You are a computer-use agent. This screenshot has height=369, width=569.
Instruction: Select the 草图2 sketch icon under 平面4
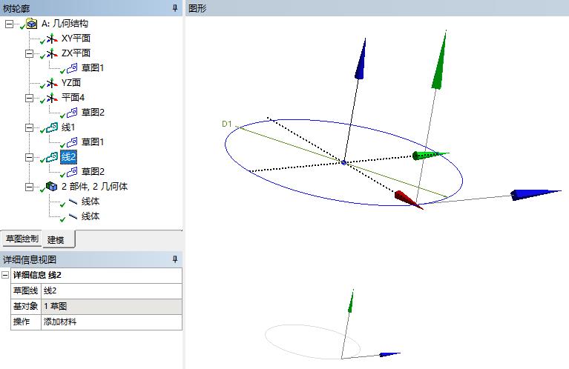pyautogui.click(x=72, y=113)
